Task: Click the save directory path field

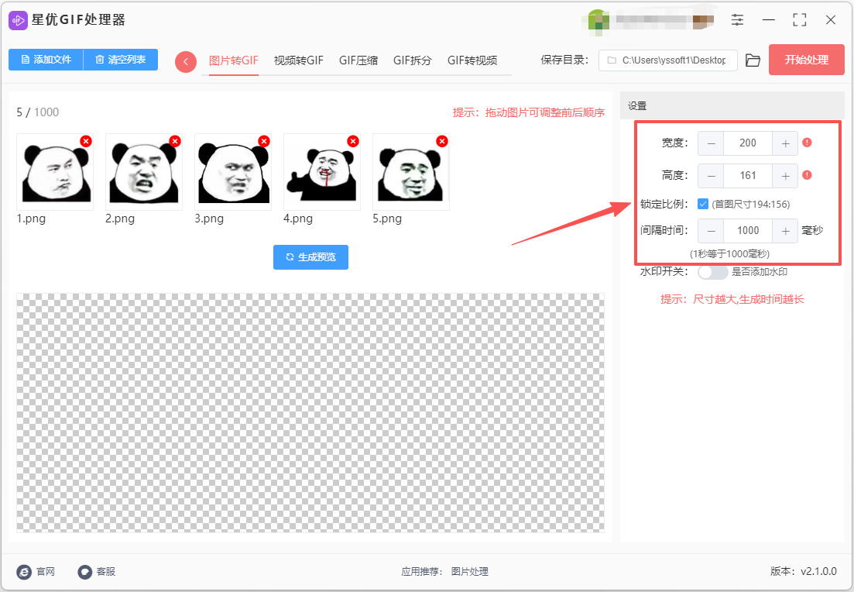Action: coord(668,60)
